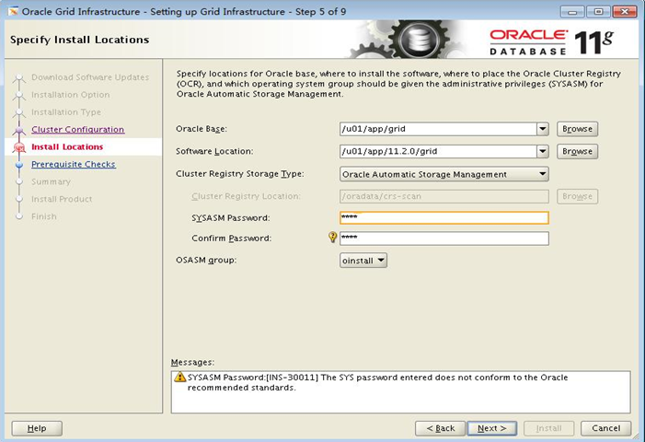Open Cluster Registry Storage Type dropdown

(542, 174)
